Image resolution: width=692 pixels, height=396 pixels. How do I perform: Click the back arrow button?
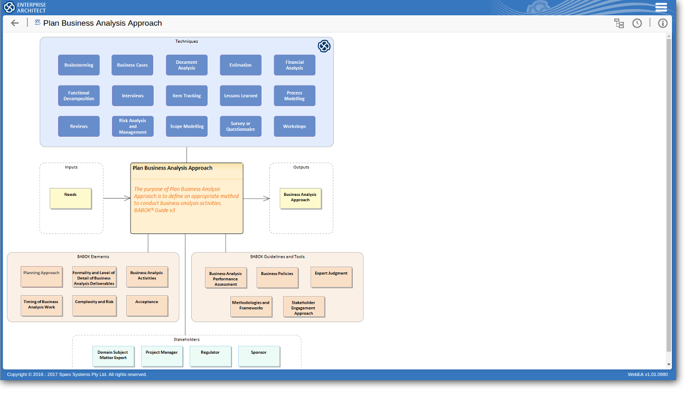15,23
